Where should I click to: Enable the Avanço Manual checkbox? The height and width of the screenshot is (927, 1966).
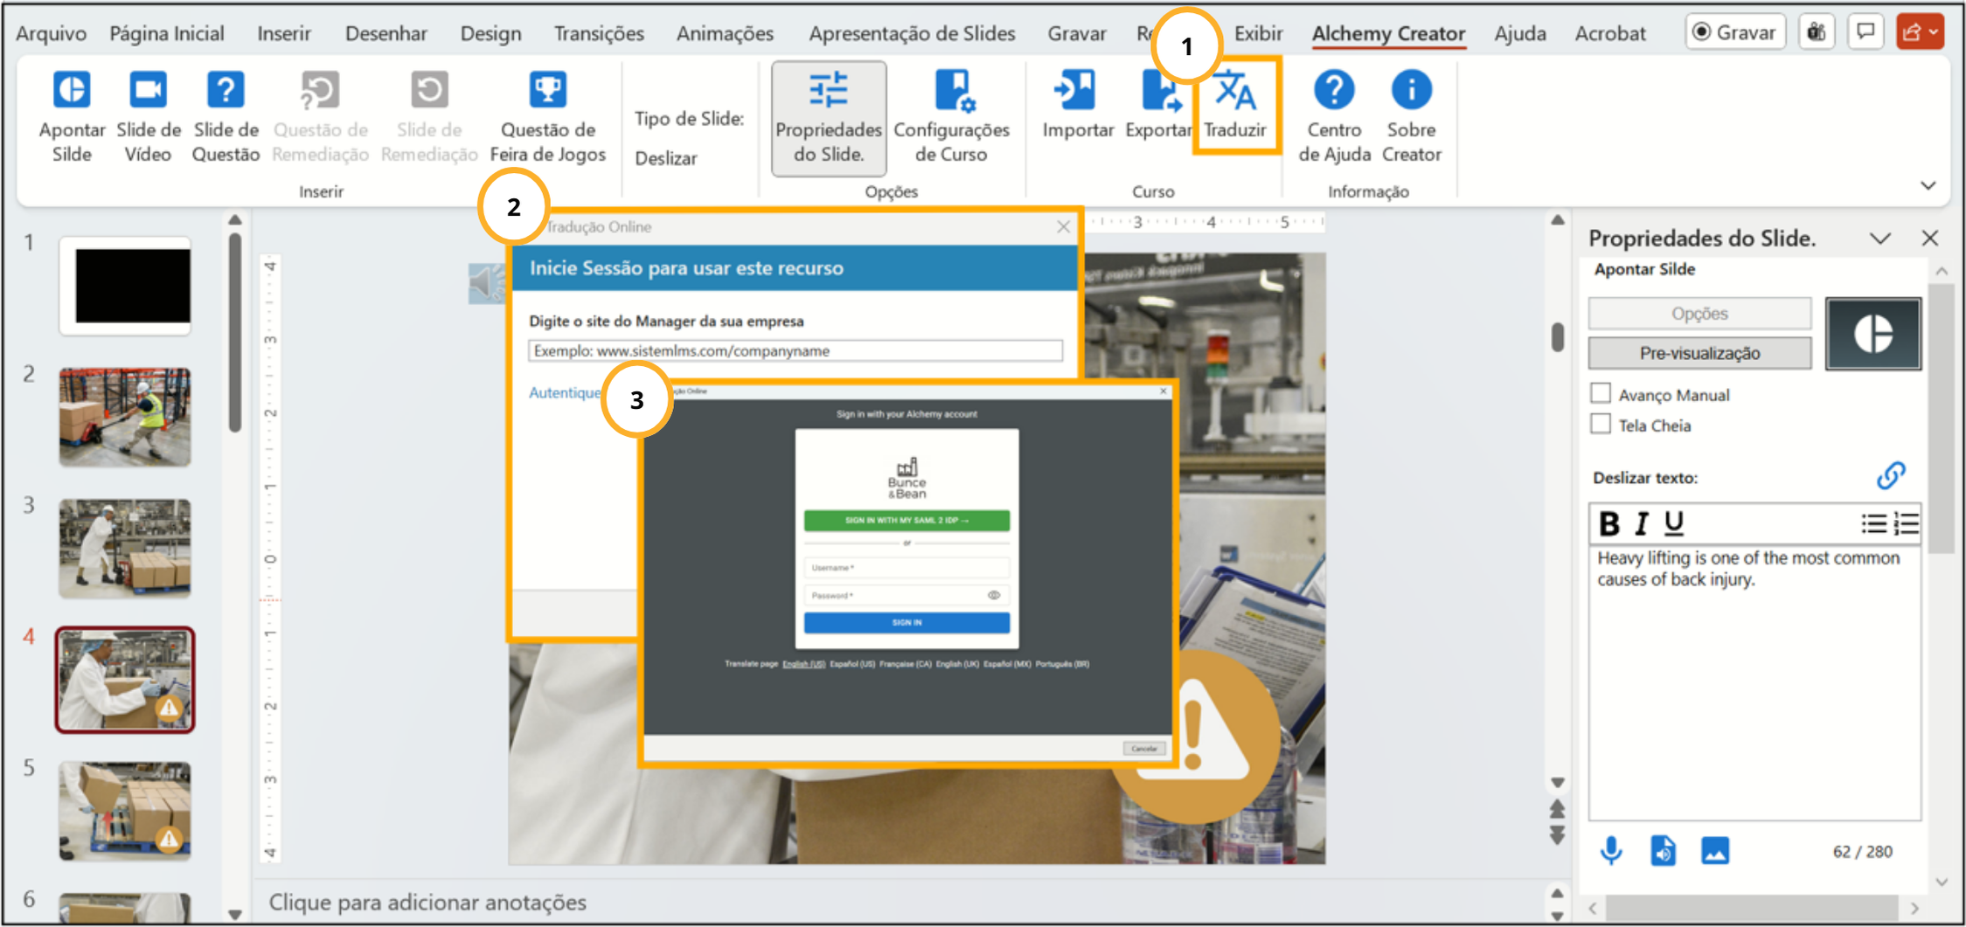coord(1601,394)
